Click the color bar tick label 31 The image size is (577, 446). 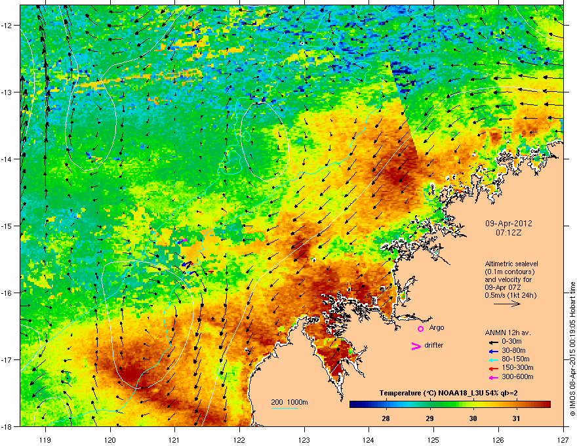click(x=516, y=418)
